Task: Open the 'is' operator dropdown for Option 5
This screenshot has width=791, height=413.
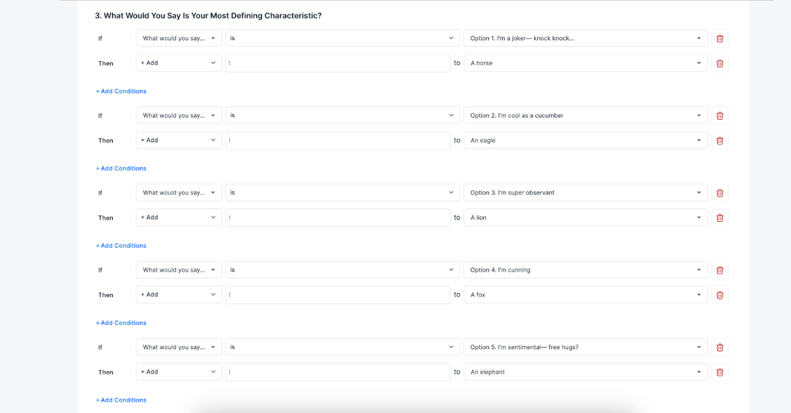Action: [343, 347]
